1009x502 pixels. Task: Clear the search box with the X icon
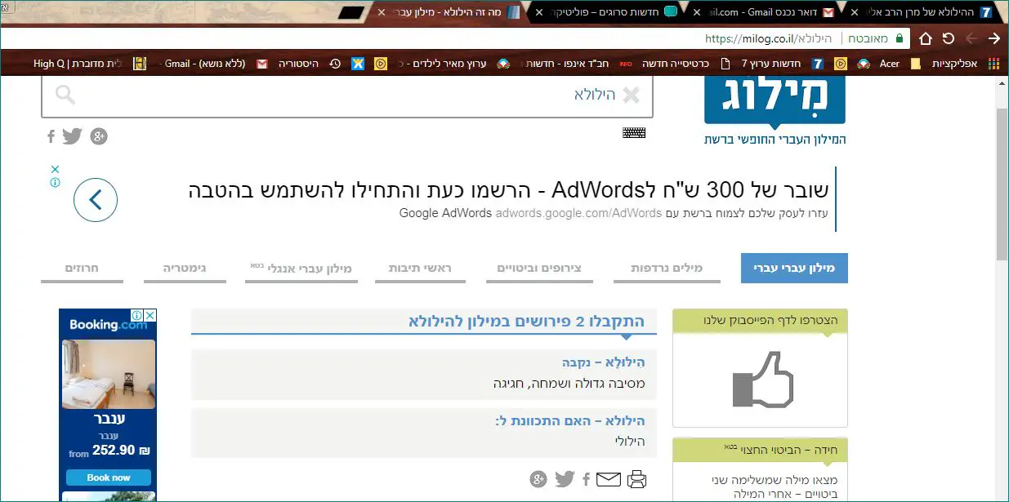(x=631, y=96)
